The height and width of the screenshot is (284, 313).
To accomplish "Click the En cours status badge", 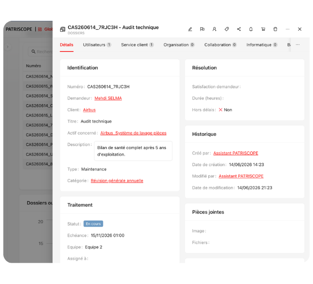I will click(x=93, y=224).
